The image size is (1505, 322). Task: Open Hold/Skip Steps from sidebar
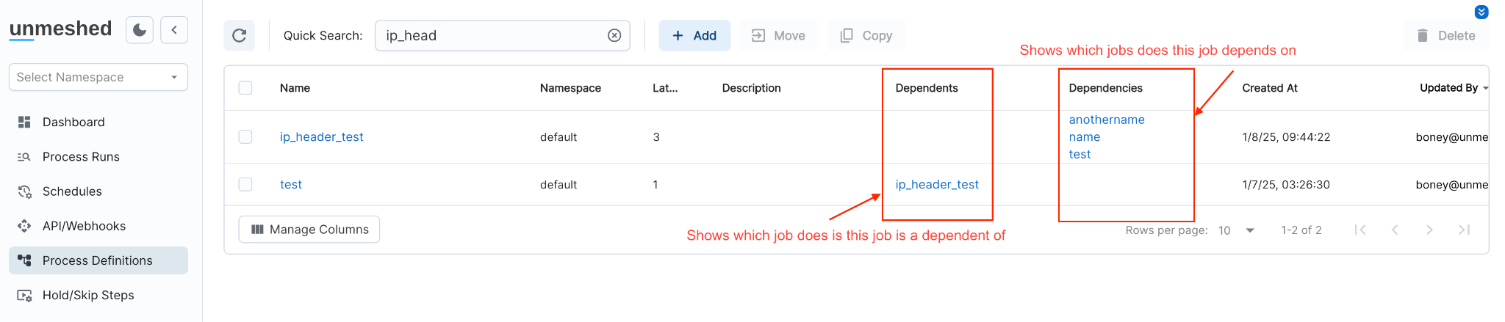click(x=88, y=295)
